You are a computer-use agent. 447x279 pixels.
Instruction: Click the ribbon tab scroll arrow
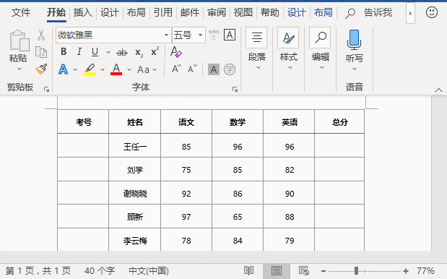tap(410, 13)
